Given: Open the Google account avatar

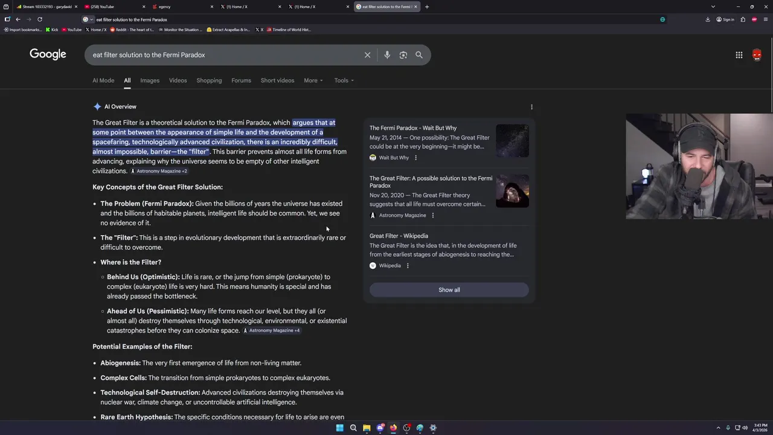Looking at the screenshot, I should [757, 55].
